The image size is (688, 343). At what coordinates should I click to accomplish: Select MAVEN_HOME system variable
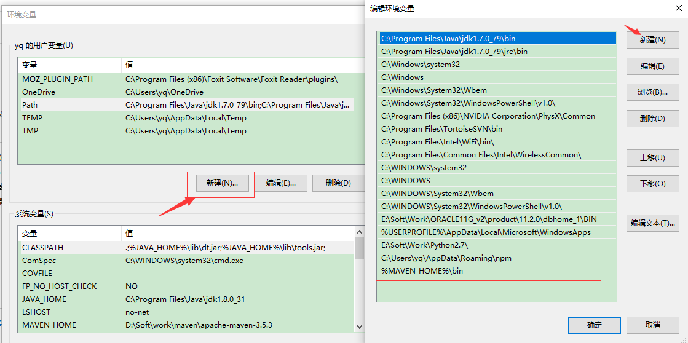click(x=186, y=325)
